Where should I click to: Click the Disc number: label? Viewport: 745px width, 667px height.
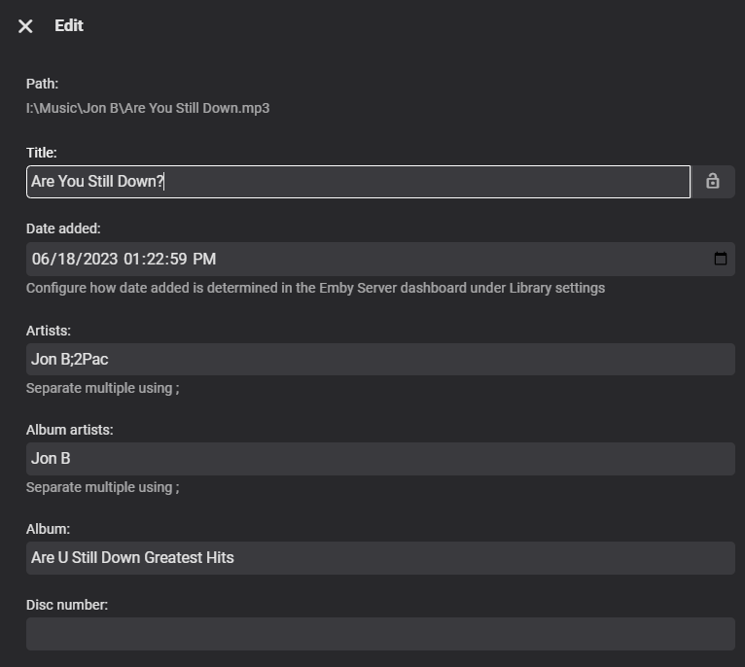pos(67,605)
